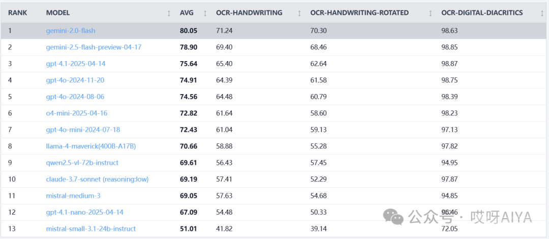
Task: Open llama-4-maverick(400B-A17B) link
Action: [91, 146]
